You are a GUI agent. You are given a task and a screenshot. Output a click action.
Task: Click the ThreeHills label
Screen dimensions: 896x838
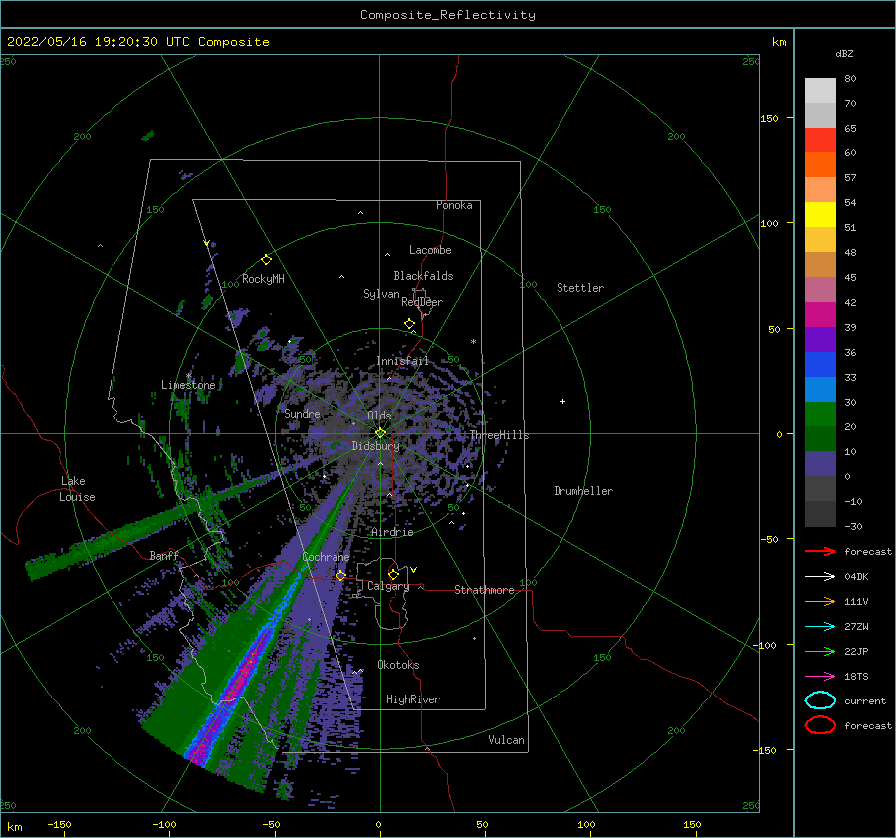point(500,435)
